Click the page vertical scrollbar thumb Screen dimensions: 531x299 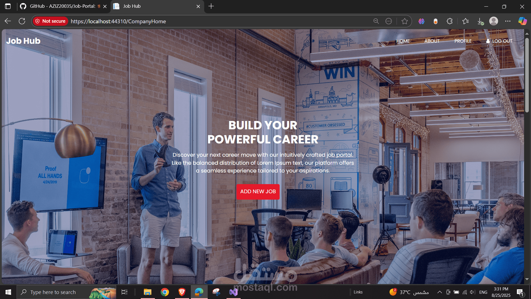(527, 75)
